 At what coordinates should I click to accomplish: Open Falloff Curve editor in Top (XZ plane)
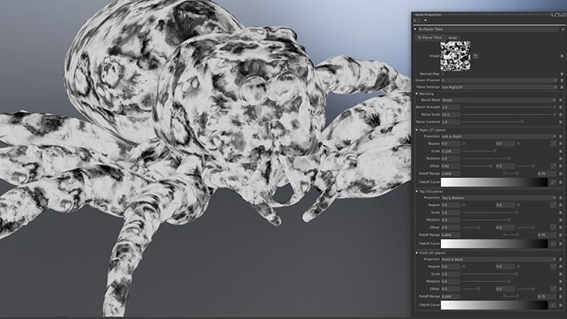554,243
